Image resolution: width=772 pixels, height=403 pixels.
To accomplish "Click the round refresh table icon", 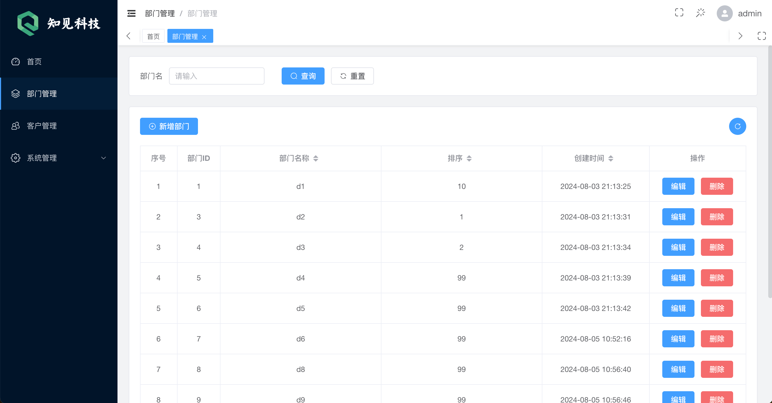I will point(737,126).
